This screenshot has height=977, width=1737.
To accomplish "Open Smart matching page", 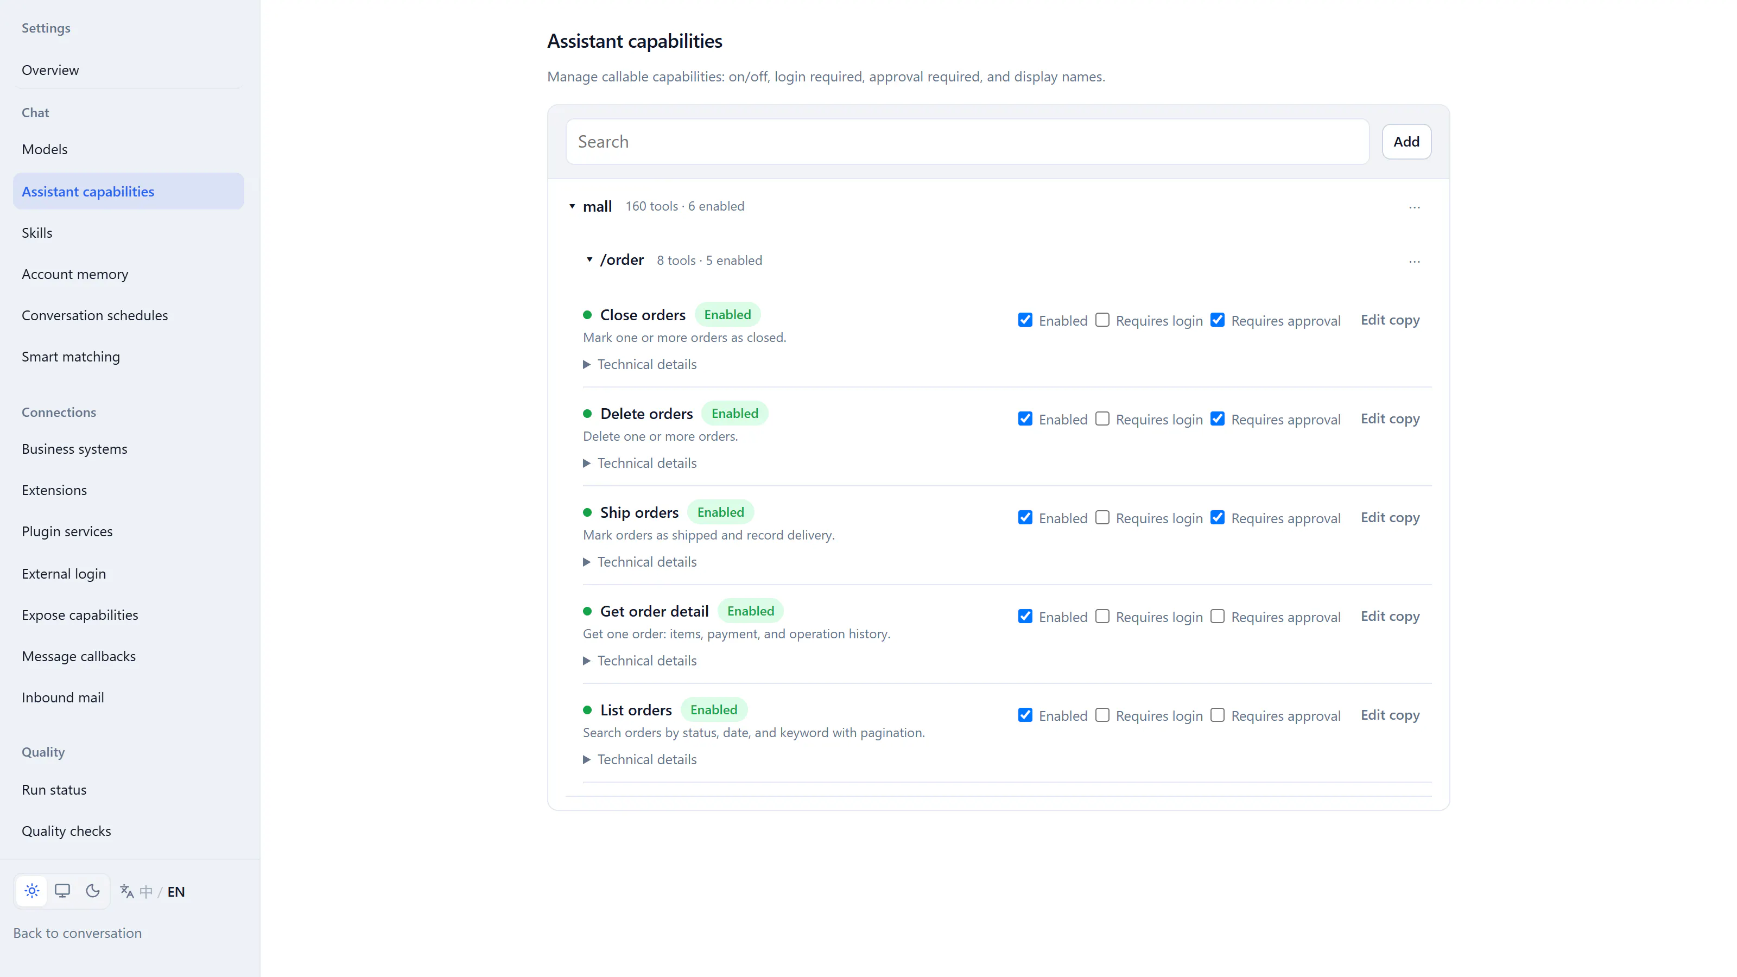I will 128,357.
